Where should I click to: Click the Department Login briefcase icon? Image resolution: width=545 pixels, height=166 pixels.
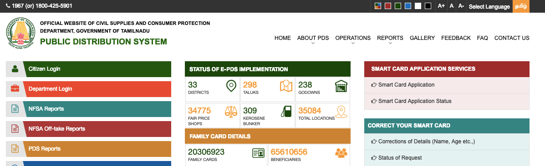(15, 89)
